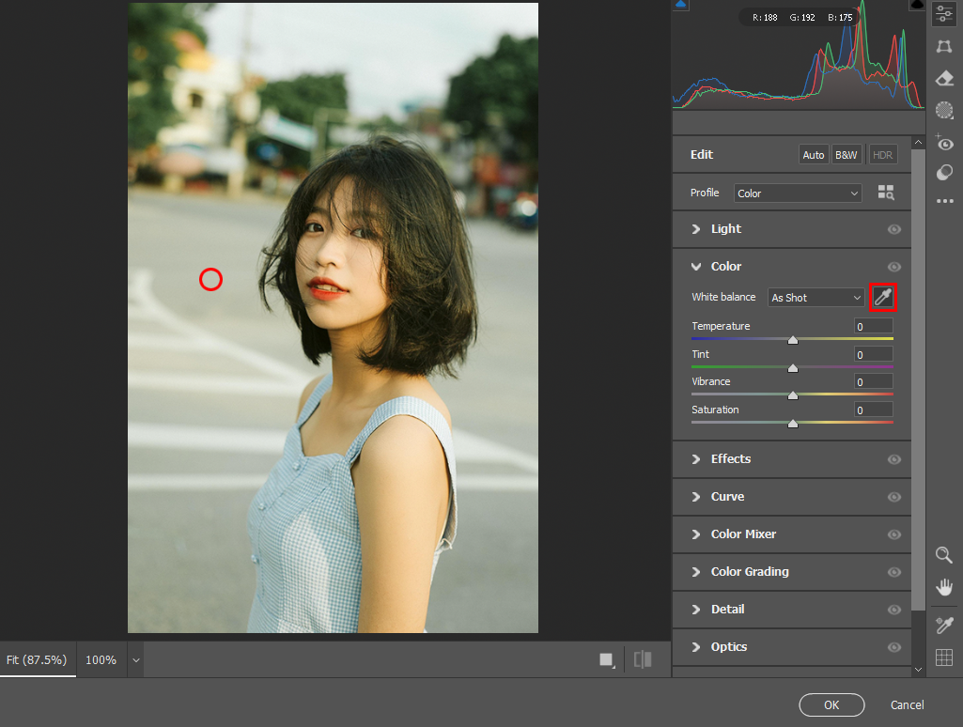Toggle visibility of Effects panel edits
The width and height of the screenshot is (963, 727).
click(893, 459)
